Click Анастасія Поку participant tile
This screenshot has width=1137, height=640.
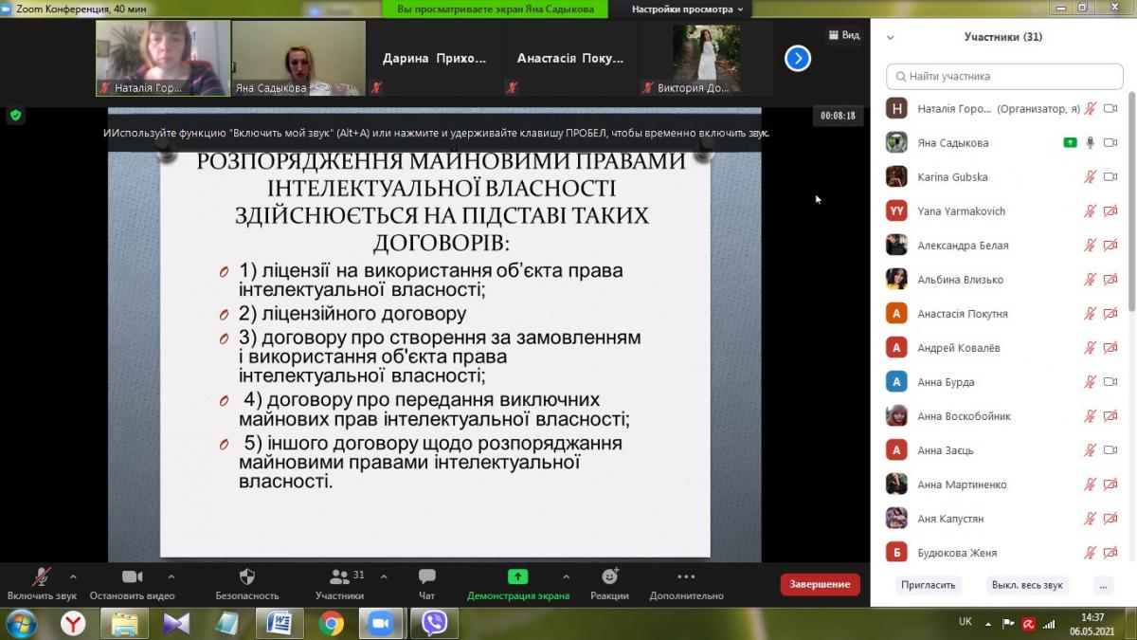[570, 59]
